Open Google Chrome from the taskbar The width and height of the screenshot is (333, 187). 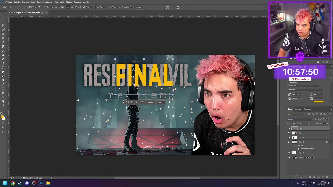tap(12, 183)
